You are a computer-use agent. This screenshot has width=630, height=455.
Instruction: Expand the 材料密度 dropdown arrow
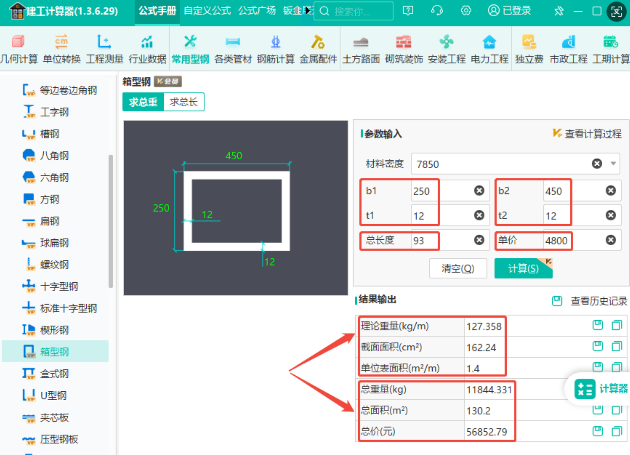pyautogui.click(x=613, y=163)
